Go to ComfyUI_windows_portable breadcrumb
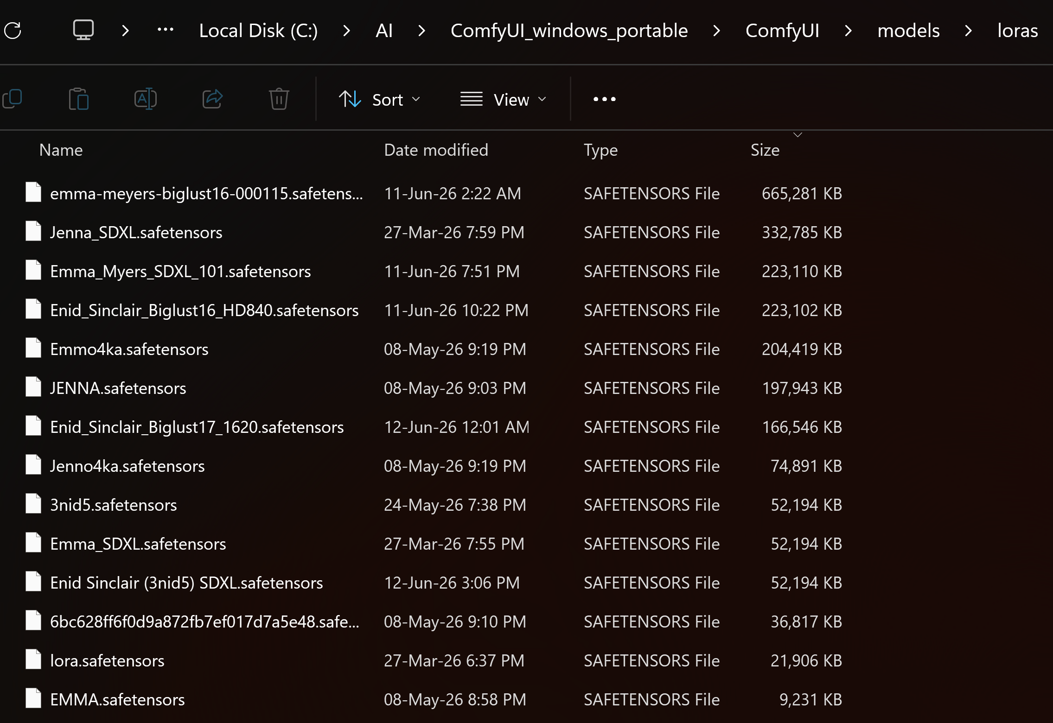Image resolution: width=1053 pixels, height=723 pixels. (x=569, y=31)
